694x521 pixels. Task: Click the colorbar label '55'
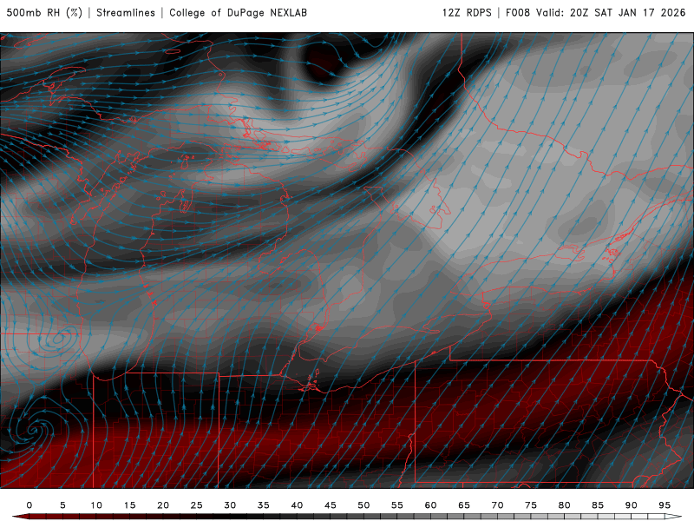point(397,505)
